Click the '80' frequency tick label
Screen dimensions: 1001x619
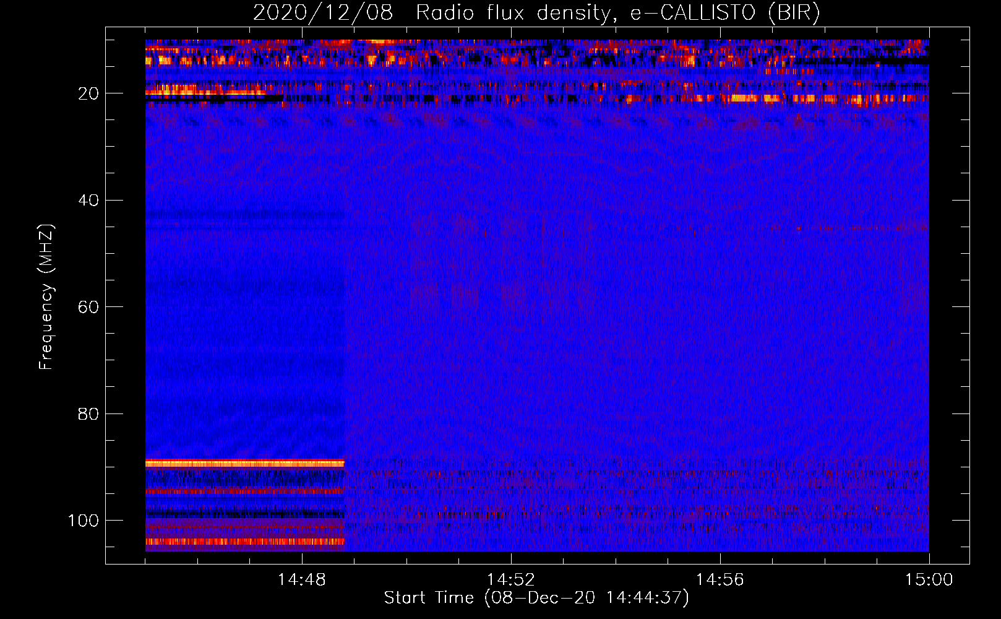[89, 413]
